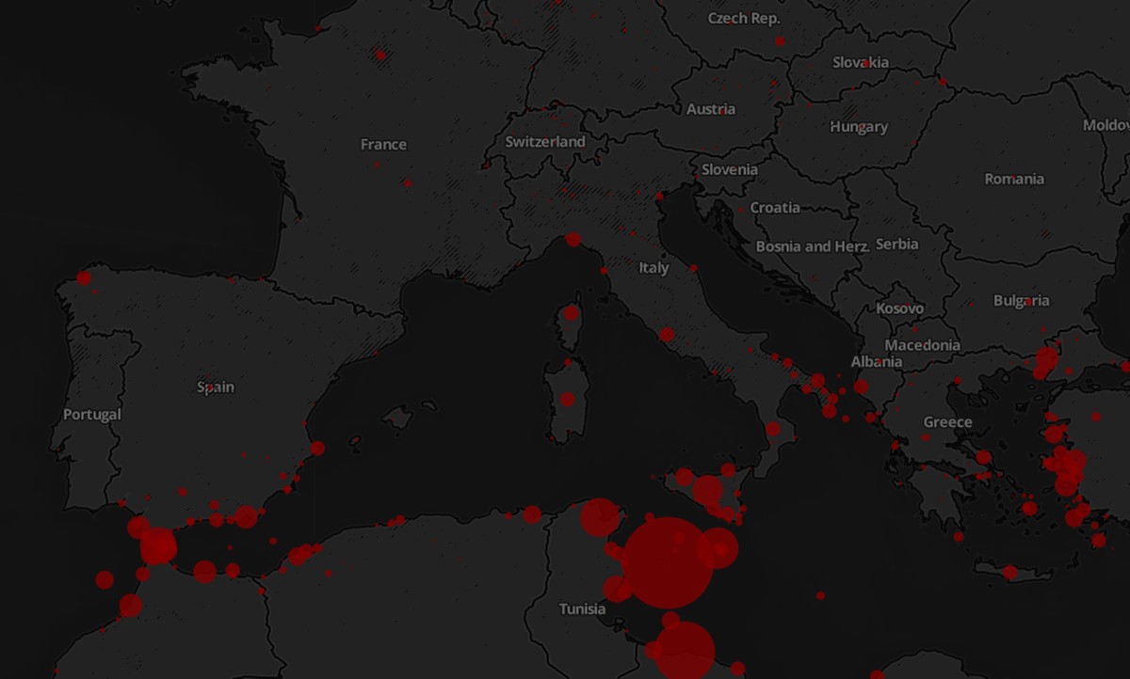Select the Austria country label
This screenshot has height=679, width=1130.
point(711,109)
